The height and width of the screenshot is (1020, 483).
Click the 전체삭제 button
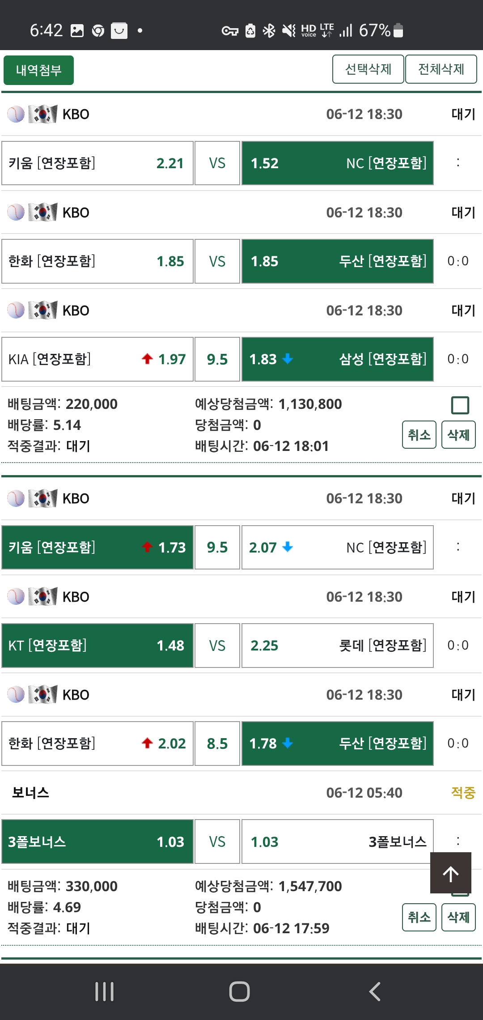(441, 69)
